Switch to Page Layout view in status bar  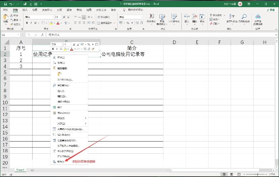(x=231, y=174)
